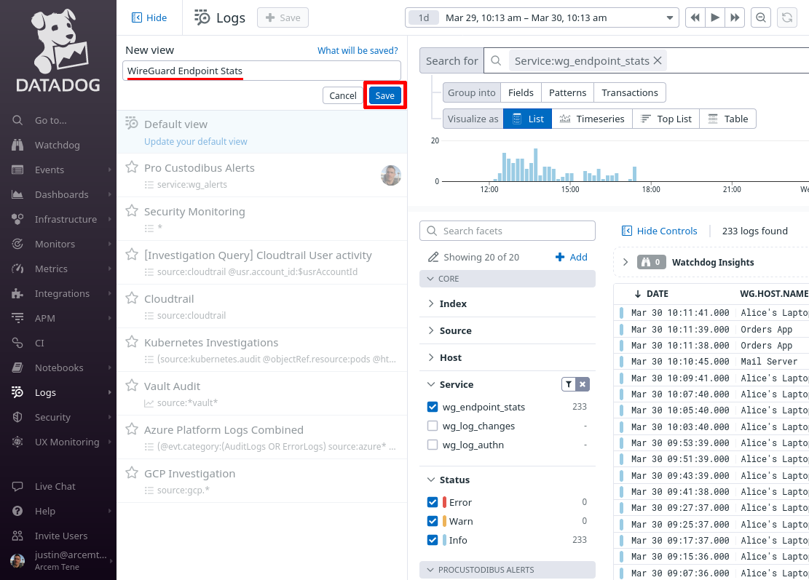
Task: Open Security in the sidebar
Action: [52, 417]
